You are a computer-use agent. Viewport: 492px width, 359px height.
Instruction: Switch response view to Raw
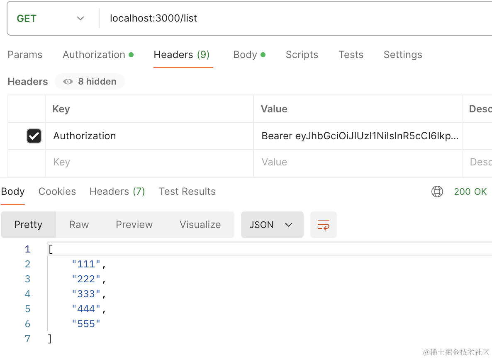coord(79,225)
